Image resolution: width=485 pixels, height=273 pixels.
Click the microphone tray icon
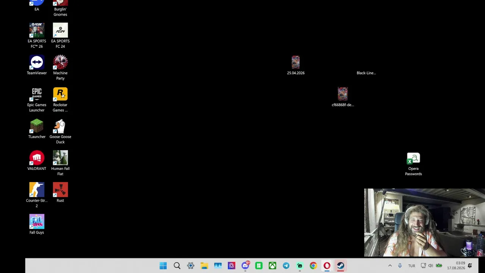(x=400, y=266)
